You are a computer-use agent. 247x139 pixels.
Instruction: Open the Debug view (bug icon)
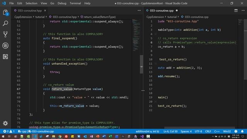5,46
